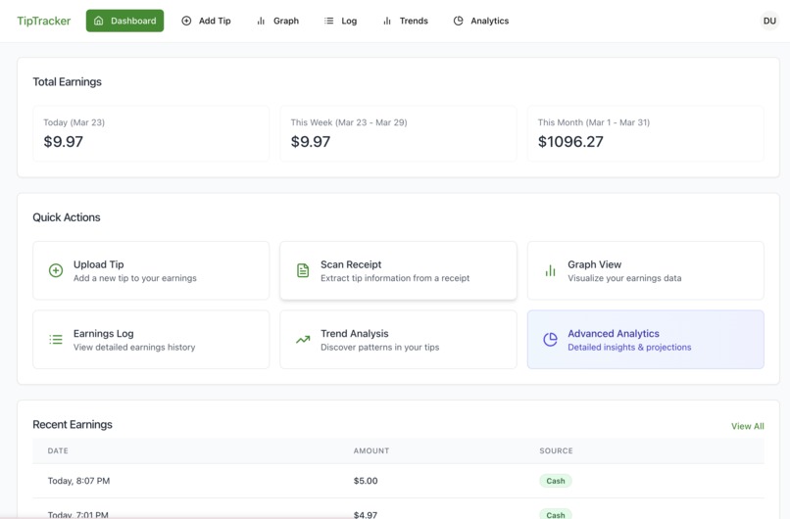Viewport: 790px width, 519px height.
Task: Open the Log tab
Action: [340, 21]
